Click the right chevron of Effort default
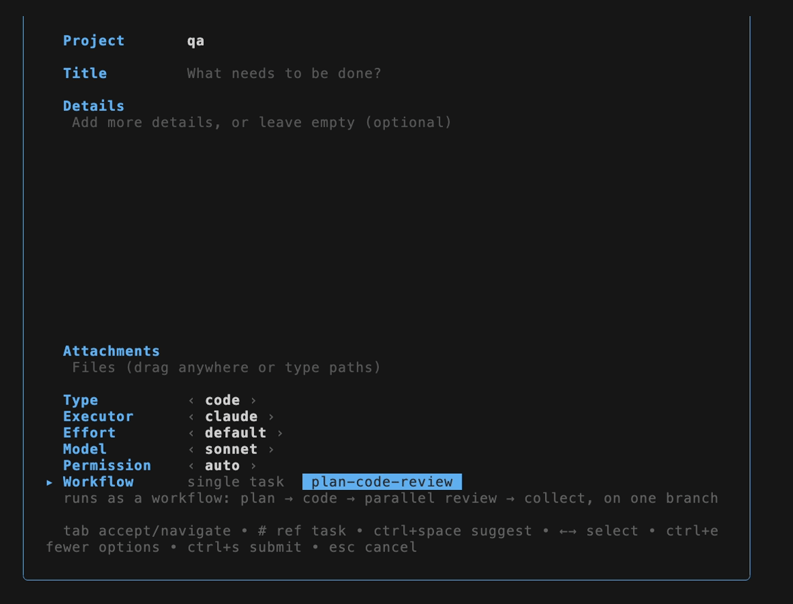This screenshot has height=604, width=793. (280, 434)
